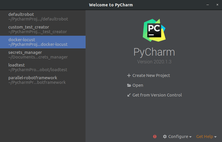The image size is (222, 142).
Task: Click the large PyCharm title text
Action: [154, 52]
